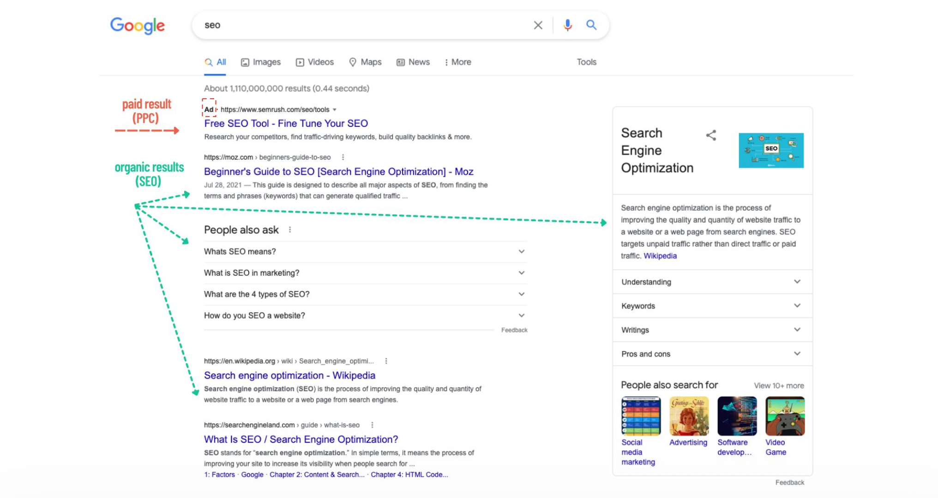The image size is (938, 498).
Task: Click the Wikipedia link in knowledge panel
Action: coord(660,256)
